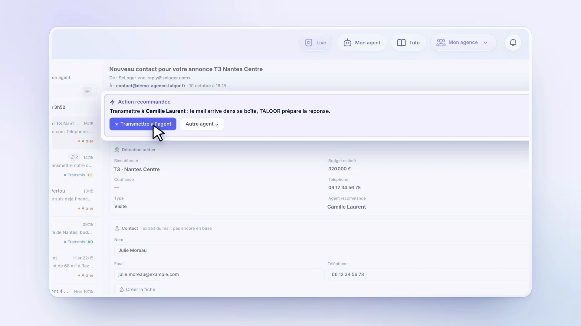Open the Hier 22:15 message
Image resolution: width=581 pixels, height=326 pixels.
pos(75,267)
